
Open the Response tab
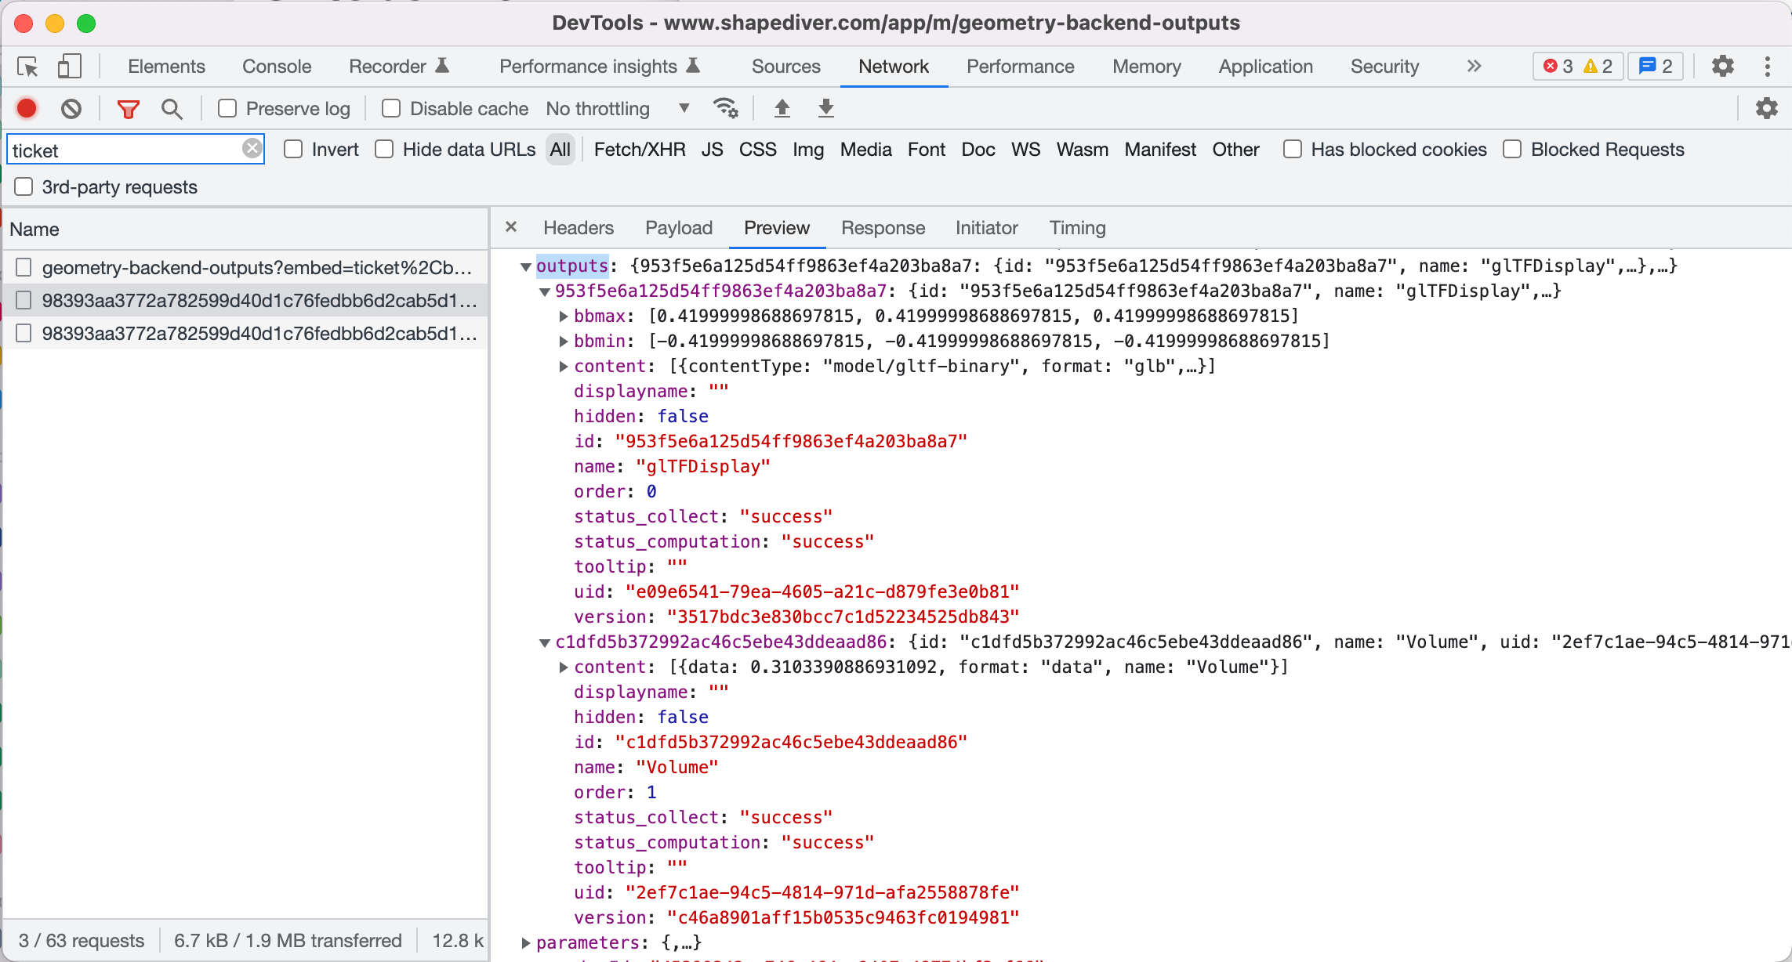coord(883,228)
